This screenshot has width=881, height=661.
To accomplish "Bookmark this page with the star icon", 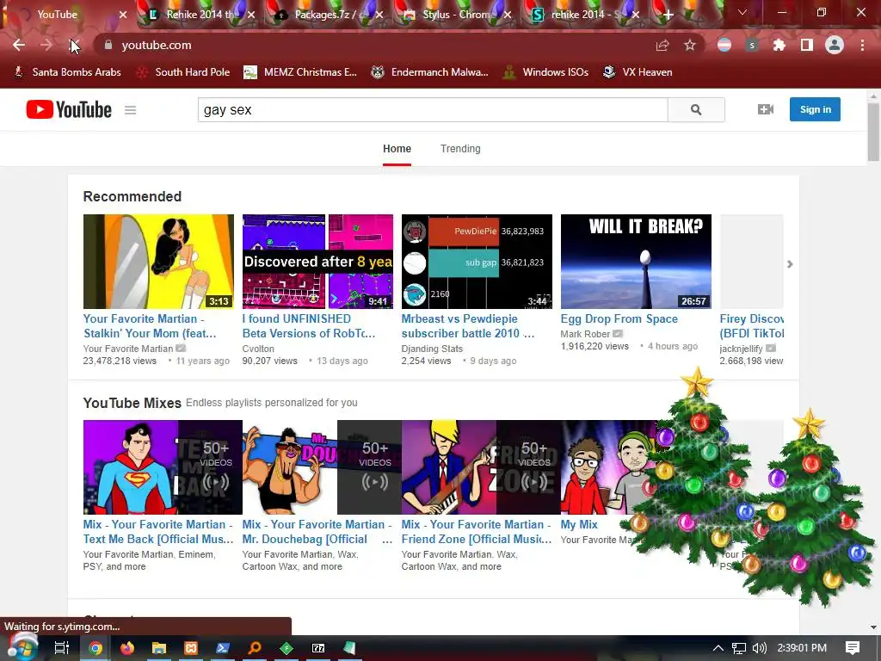I will click(x=690, y=46).
